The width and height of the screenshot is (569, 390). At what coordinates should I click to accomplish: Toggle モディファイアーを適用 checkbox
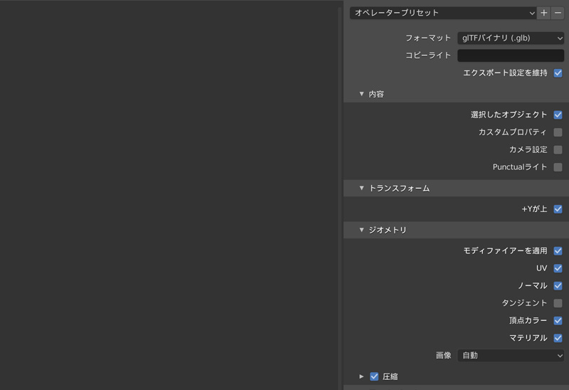pyautogui.click(x=558, y=251)
